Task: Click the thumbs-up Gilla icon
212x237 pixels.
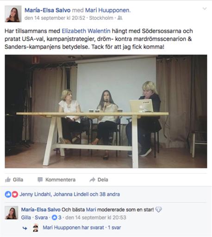Action: click(8, 180)
